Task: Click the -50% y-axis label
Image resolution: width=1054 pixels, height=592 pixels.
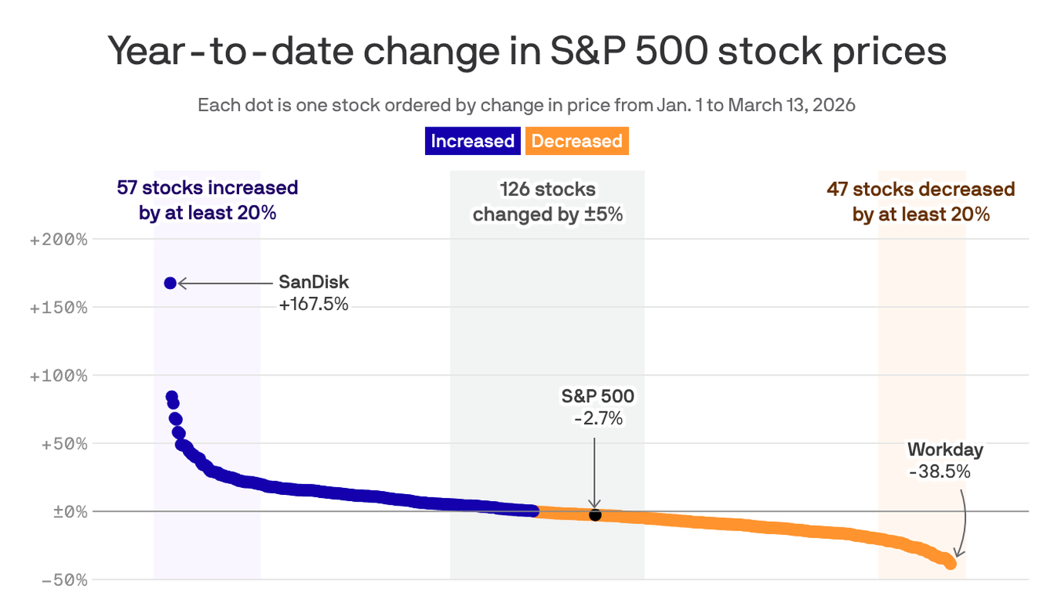Action: tap(65, 580)
